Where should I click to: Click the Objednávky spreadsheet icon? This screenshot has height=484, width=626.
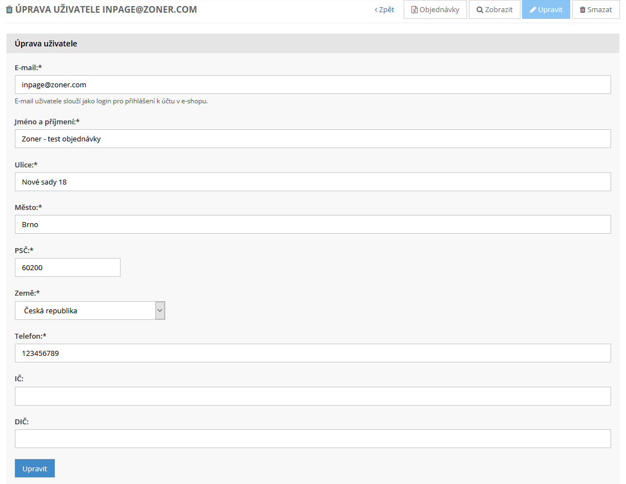(x=414, y=10)
